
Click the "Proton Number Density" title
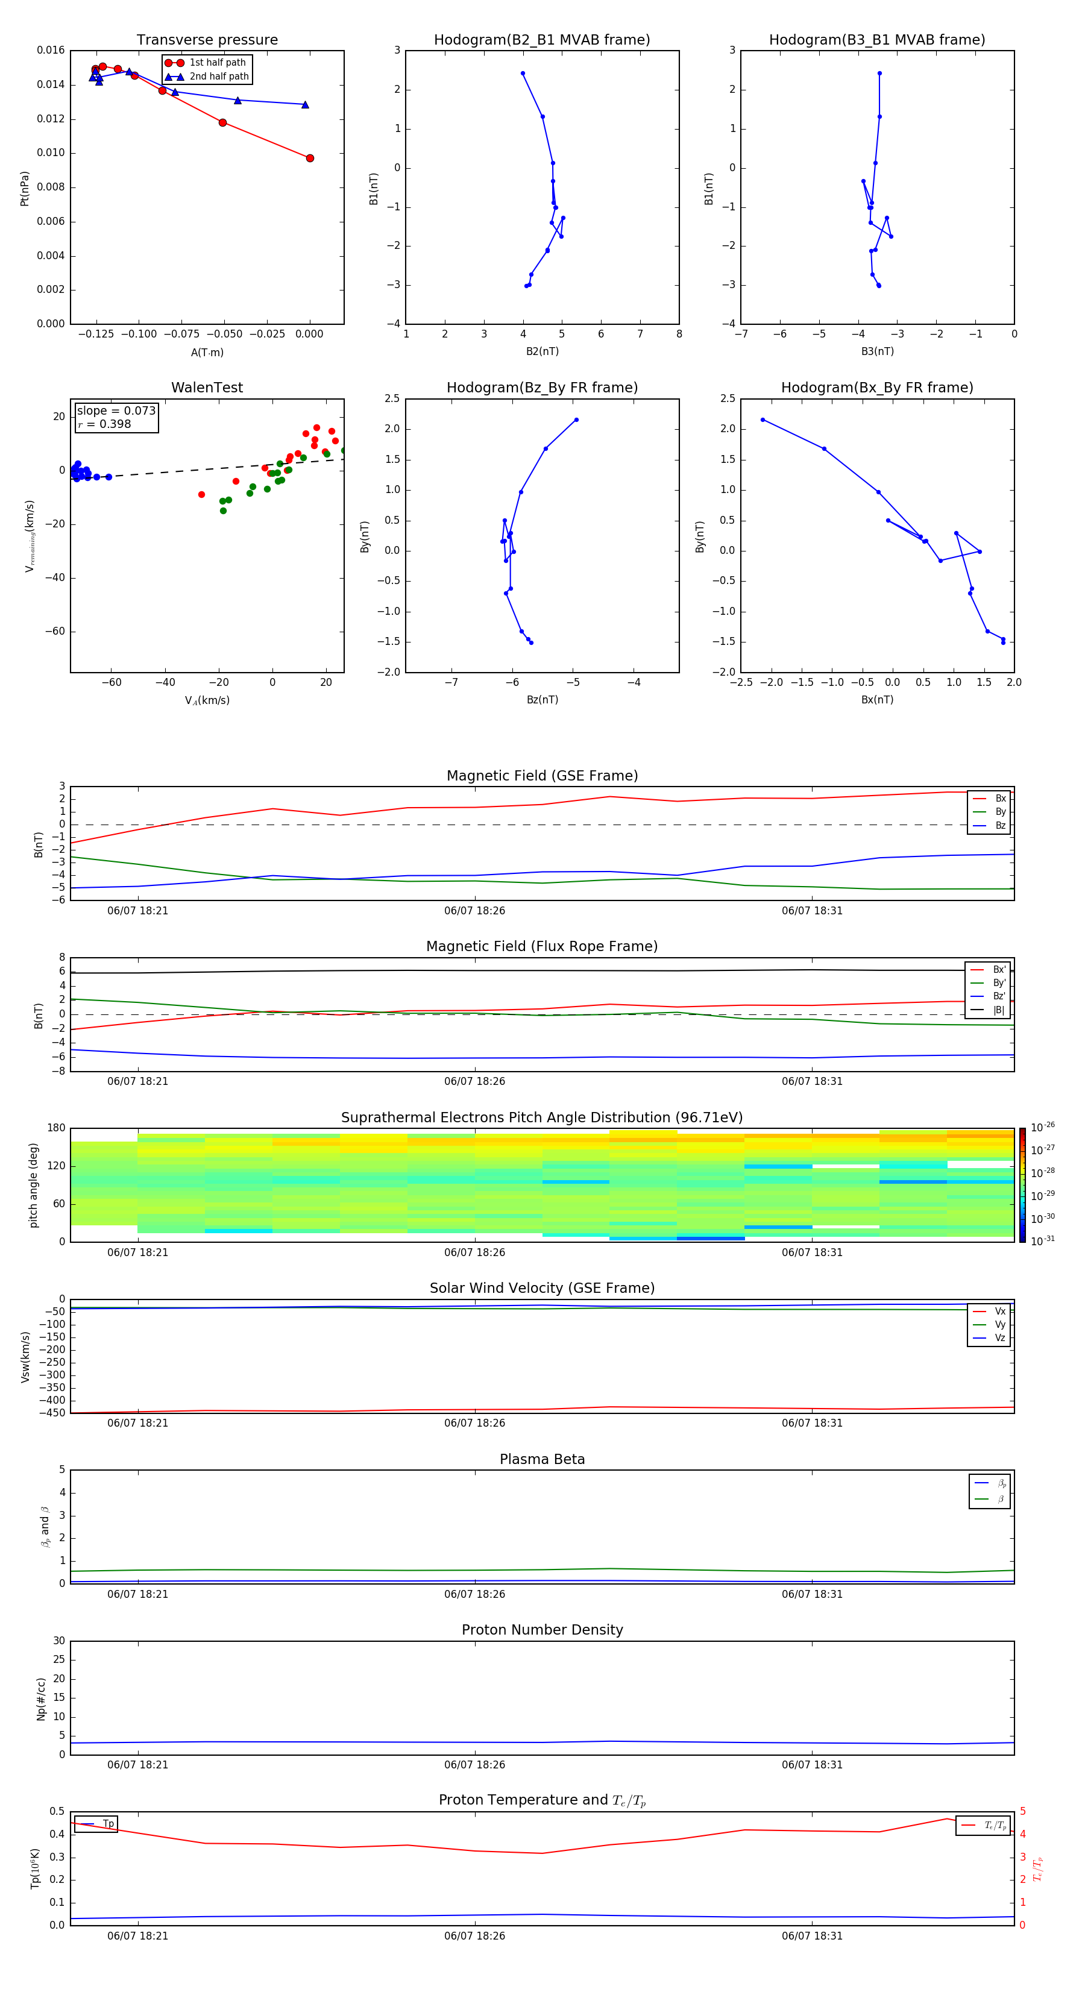[x=542, y=1630]
